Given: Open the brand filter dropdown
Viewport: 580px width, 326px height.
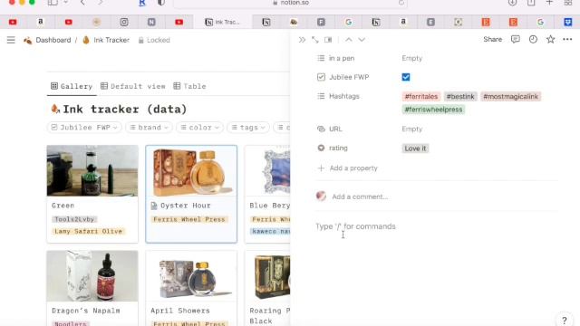Looking at the screenshot, I should click(x=149, y=127).
